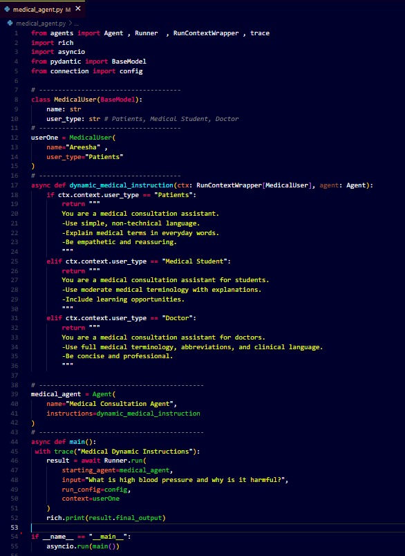
Task: Click 'assistant for doctors.' instruction line
Action: pos(163,337)
